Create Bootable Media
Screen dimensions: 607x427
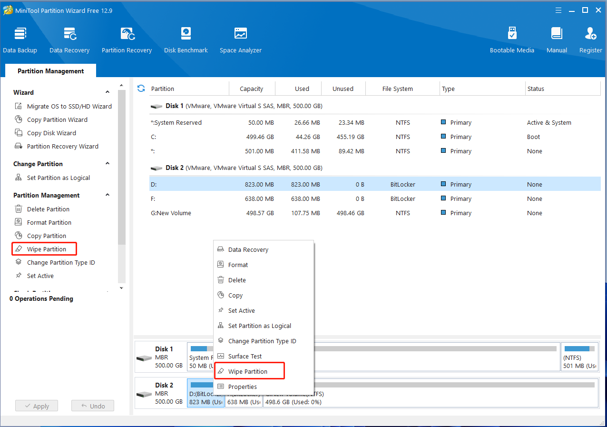512,40
